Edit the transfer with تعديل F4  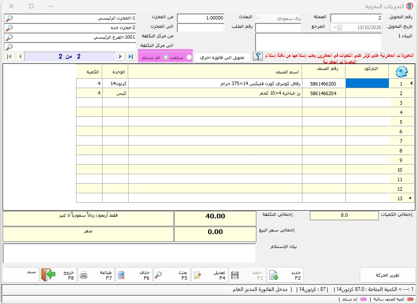(209, 275)
